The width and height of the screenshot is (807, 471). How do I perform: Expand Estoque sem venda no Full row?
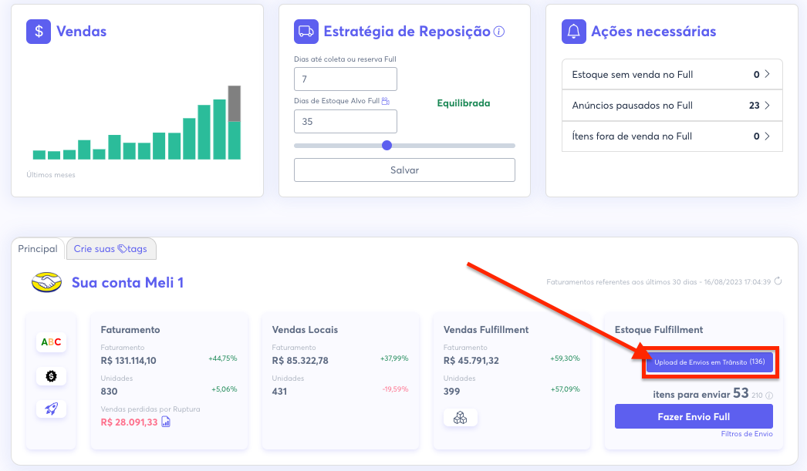(x=672, y=75)
